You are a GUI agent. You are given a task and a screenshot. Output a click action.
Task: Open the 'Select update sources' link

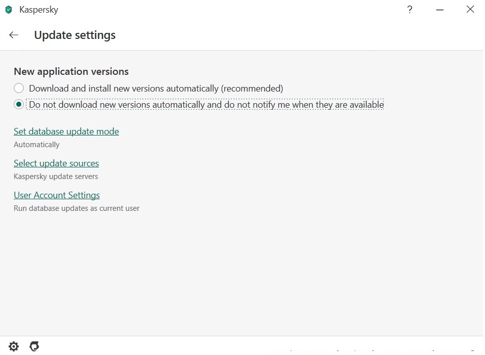point(56,163)
